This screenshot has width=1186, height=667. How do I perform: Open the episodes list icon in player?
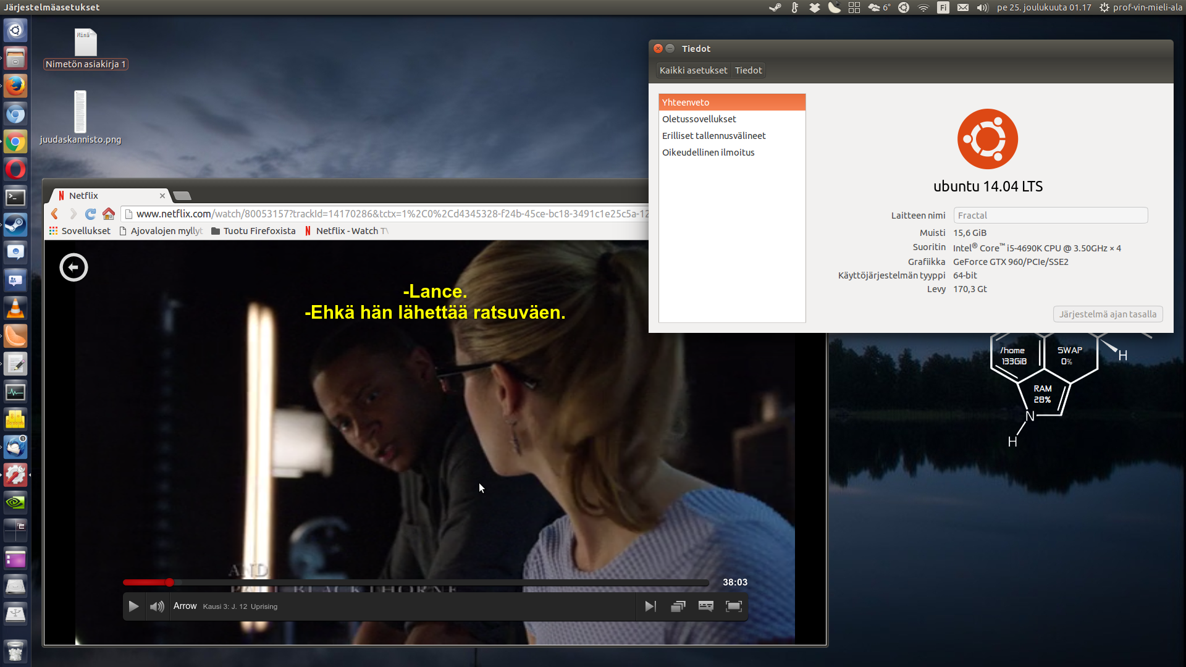(x=678, y=606)
